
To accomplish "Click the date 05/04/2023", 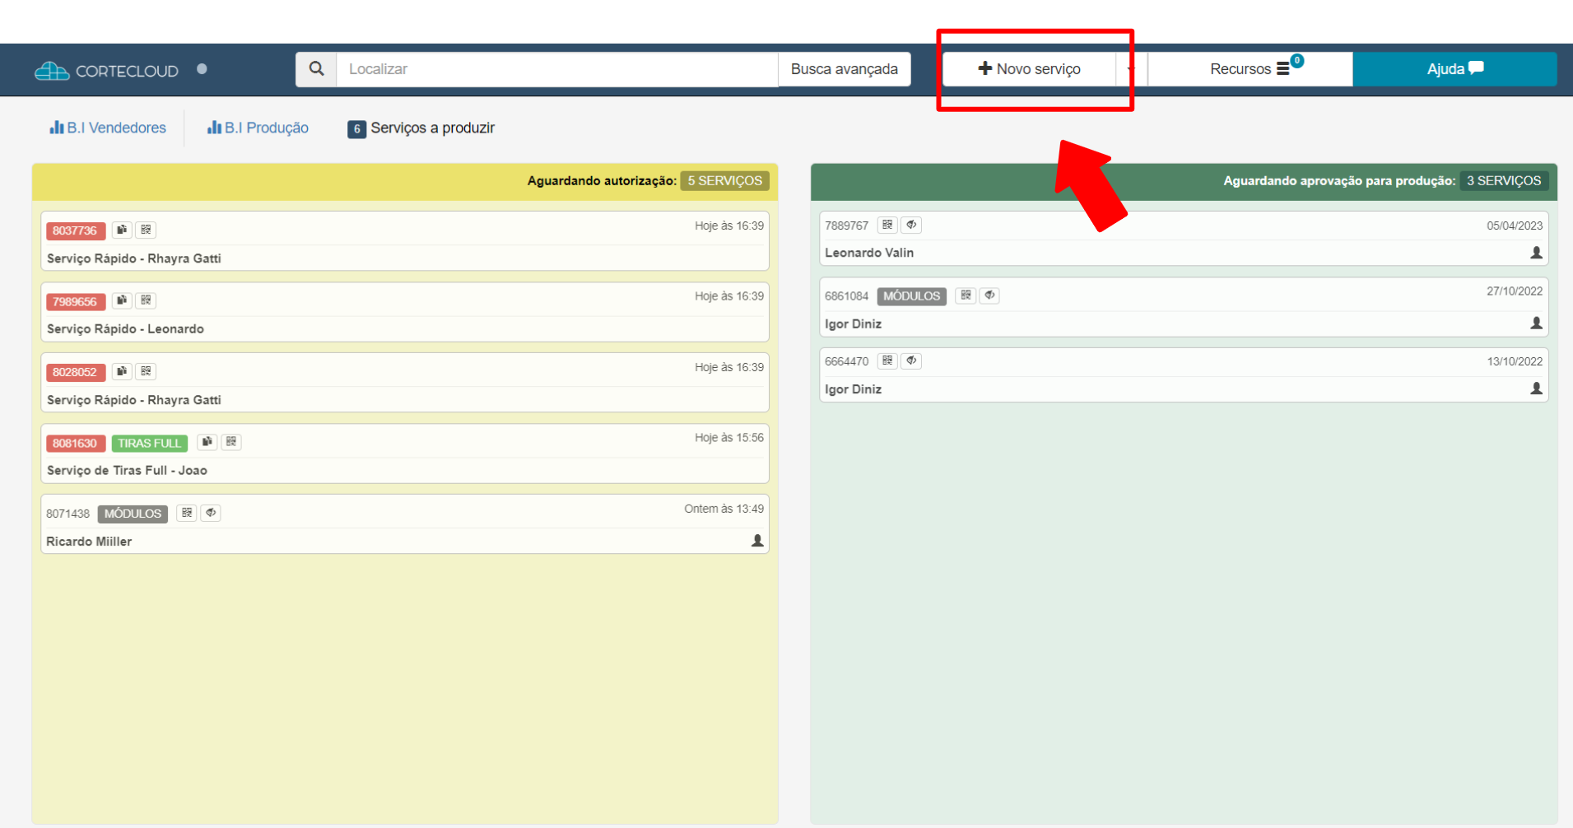I will click(1515, 226).
